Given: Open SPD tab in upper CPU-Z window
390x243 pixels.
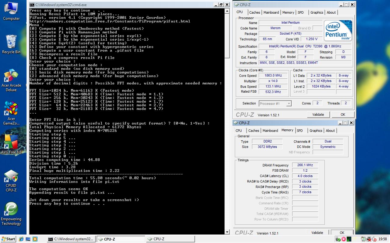Looking at the screenshot, I should [x=301, y=12].
